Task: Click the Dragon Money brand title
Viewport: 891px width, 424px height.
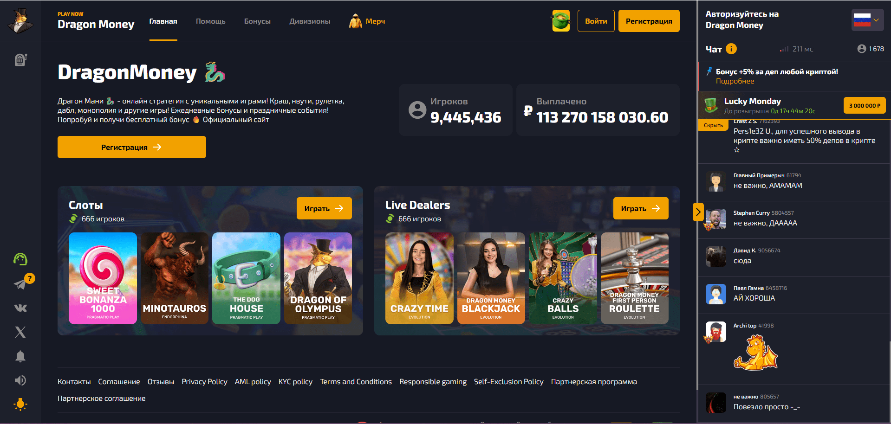Action: (96, 24)
